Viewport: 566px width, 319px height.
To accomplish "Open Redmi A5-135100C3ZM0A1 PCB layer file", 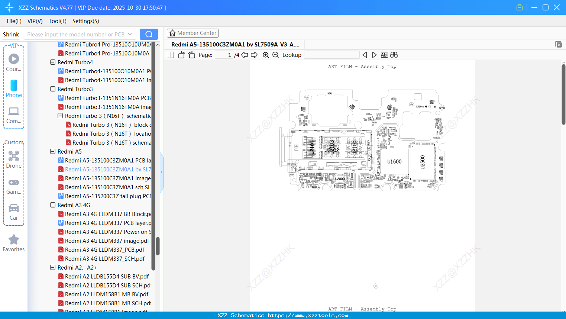I will pyautogui.click(x=105, y=161).
